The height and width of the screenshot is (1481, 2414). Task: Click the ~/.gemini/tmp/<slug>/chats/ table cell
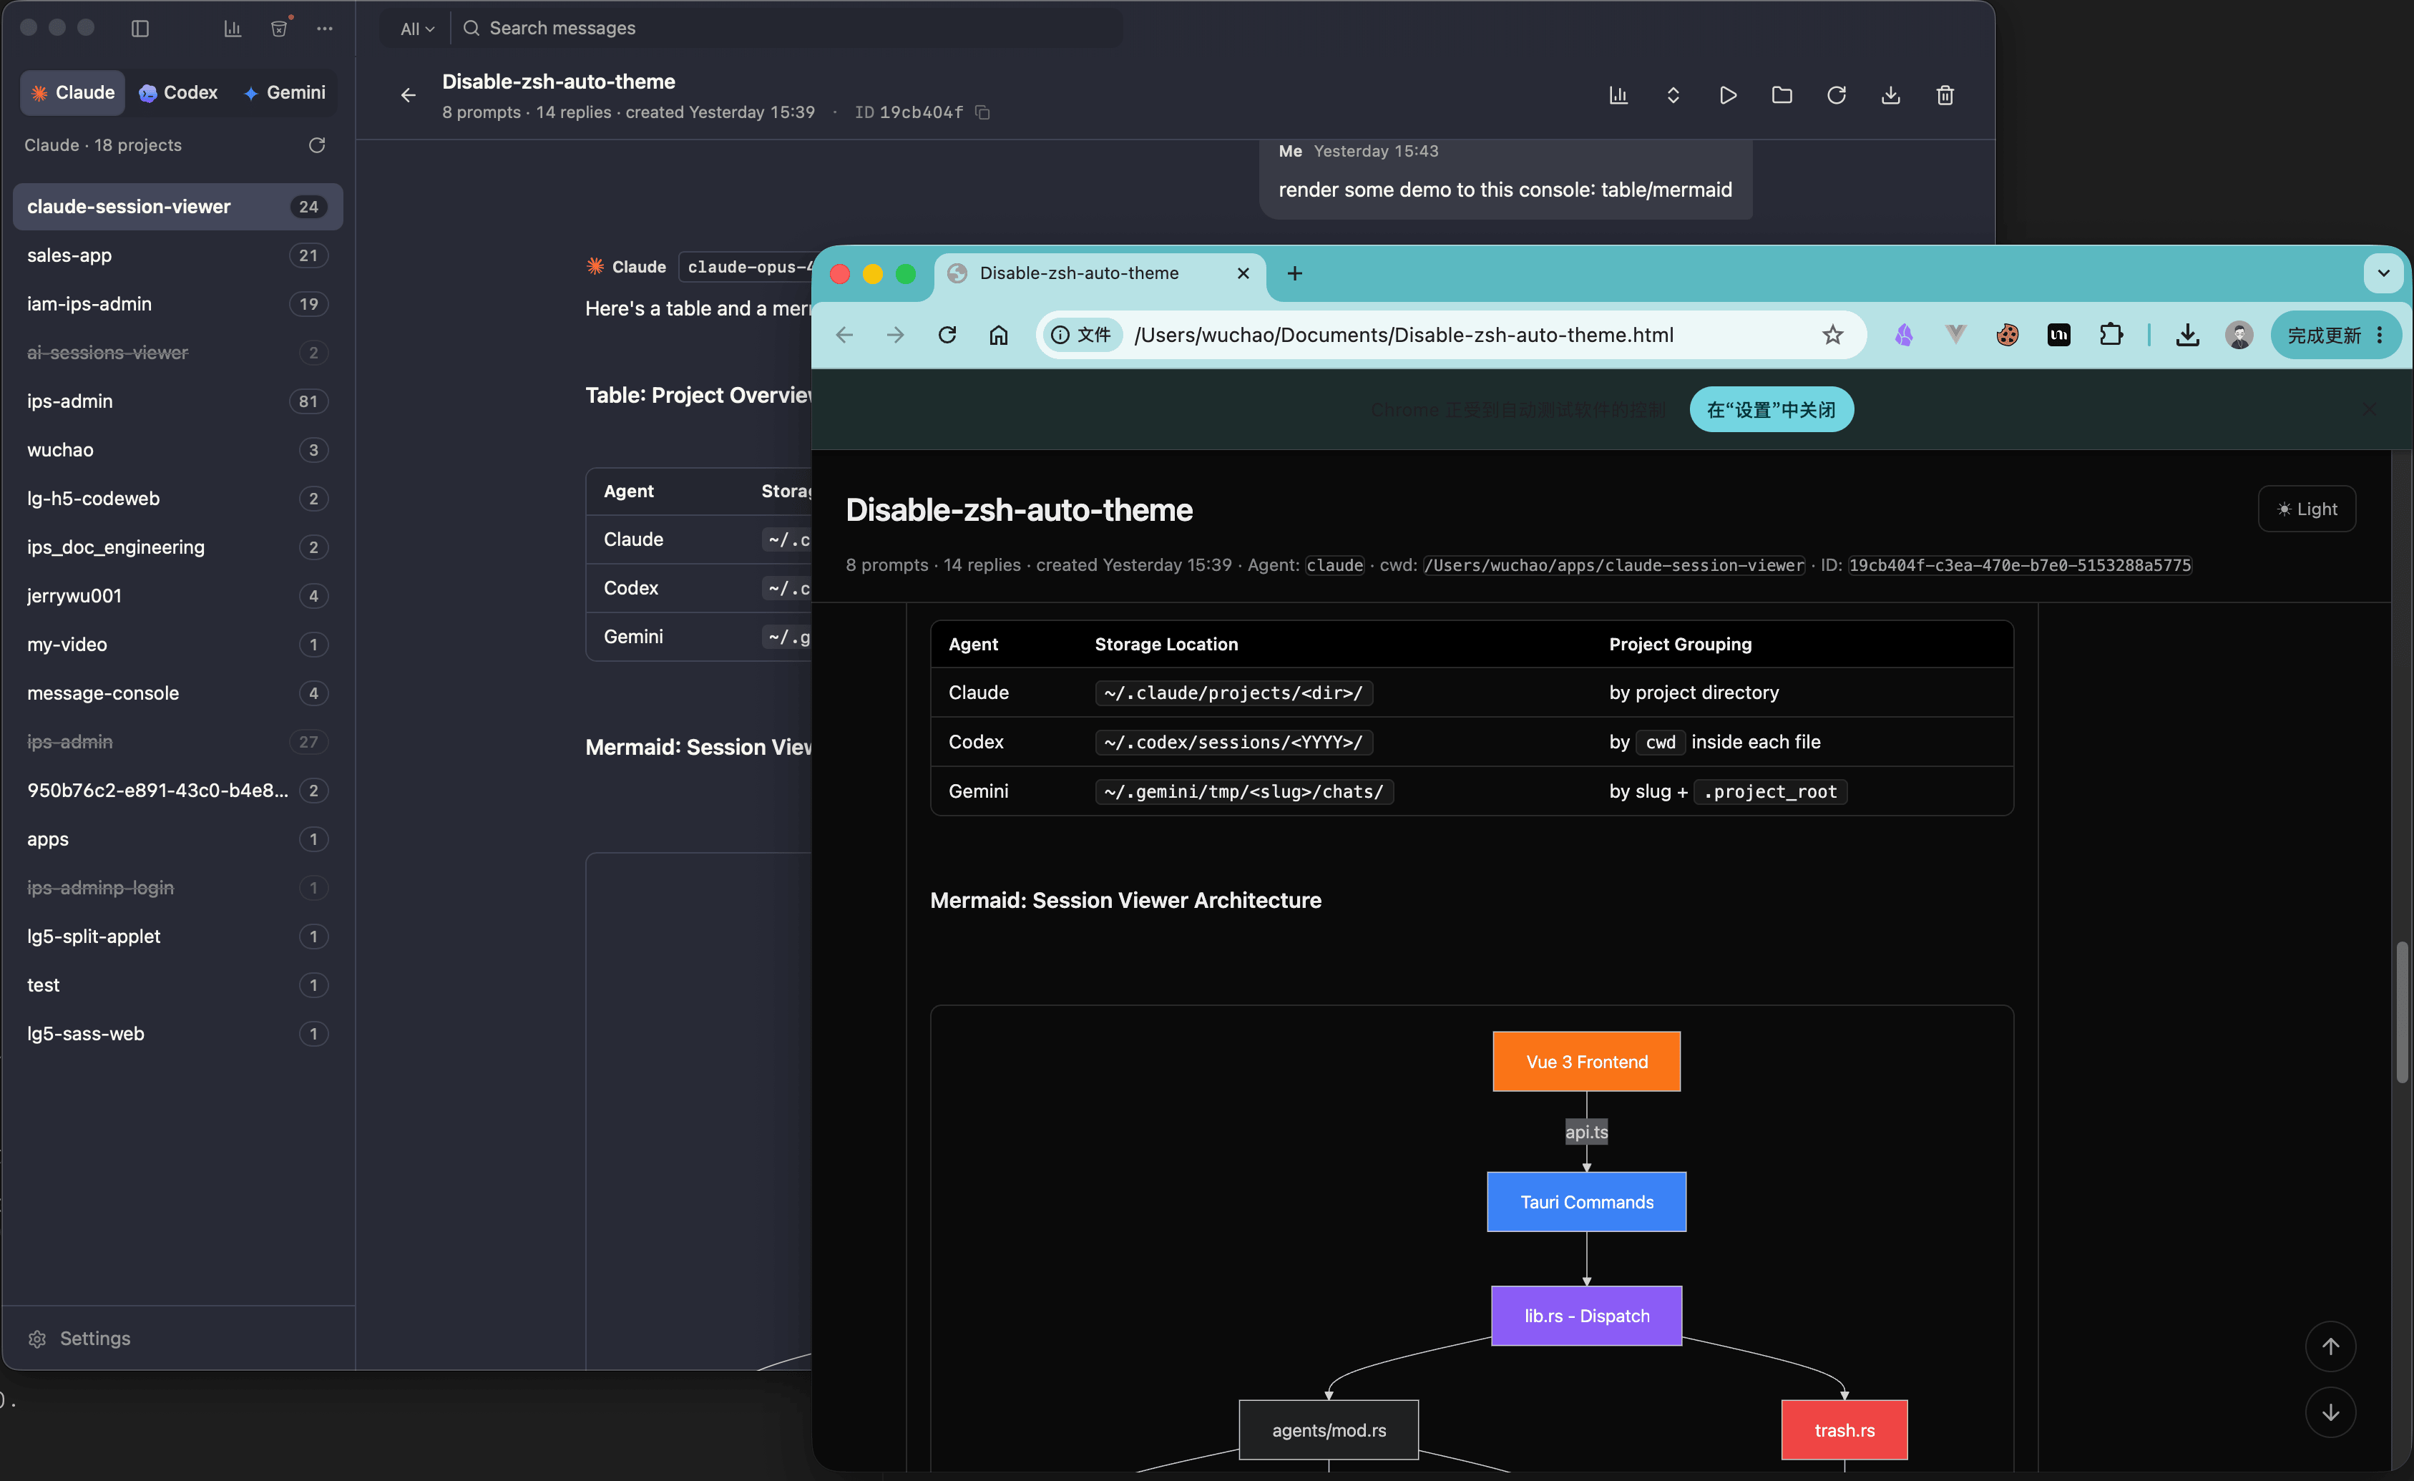1243,791
